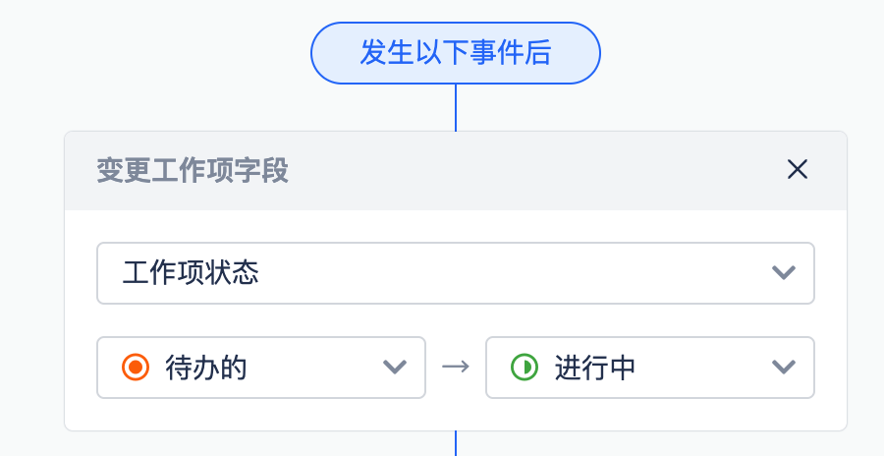
Task: Select the 发生以下事件后 trigger node
Action: (456, 53)
